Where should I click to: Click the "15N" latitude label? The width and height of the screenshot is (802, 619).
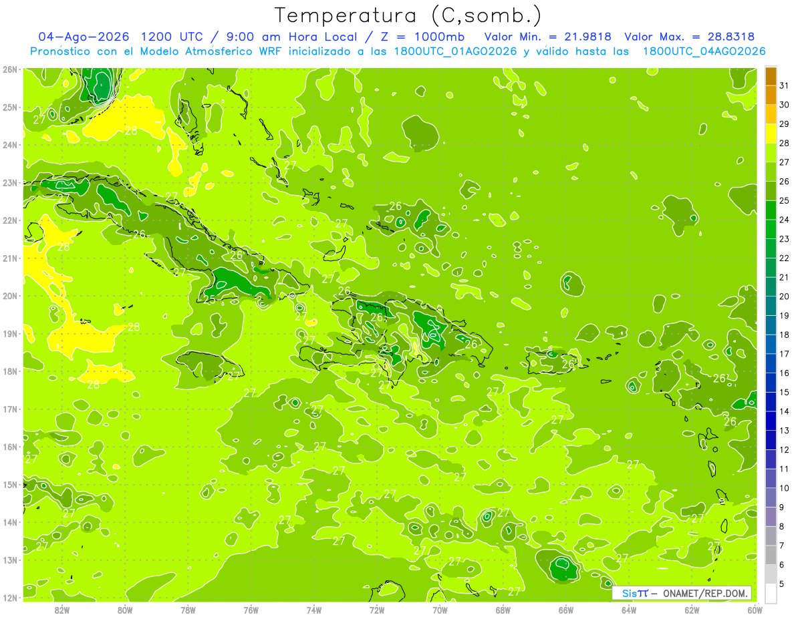click(10, 485)
